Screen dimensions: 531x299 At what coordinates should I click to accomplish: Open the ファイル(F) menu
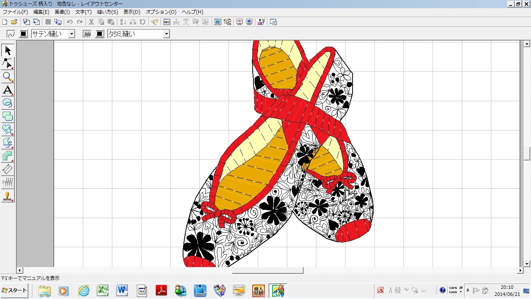15,12
